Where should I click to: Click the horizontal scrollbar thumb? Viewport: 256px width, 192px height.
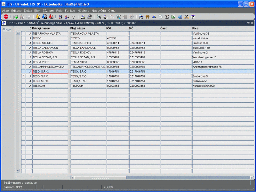[x=100, y=178]
